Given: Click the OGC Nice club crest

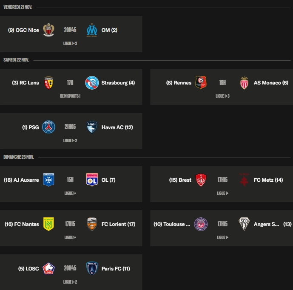Looking at the screenshot, I should pyautogui.click(x=48, y=30).
